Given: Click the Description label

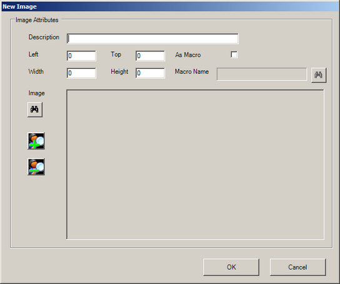Looking at the screenshot, I should 44,38.
